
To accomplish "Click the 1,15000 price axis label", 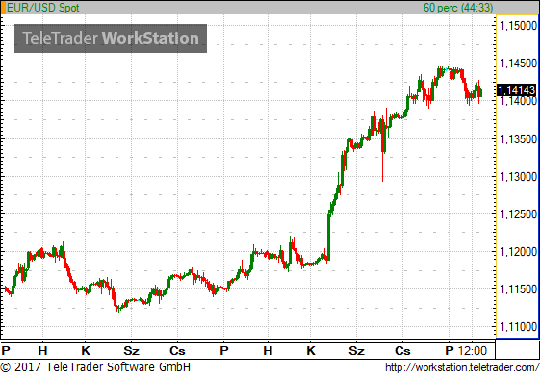I will [518, 25].
